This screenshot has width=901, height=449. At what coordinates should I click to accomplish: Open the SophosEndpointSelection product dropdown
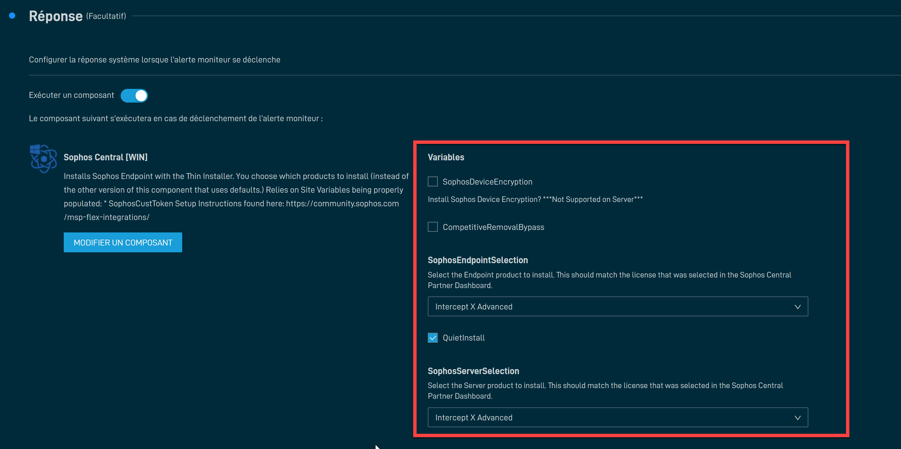(x=617, y=307)
